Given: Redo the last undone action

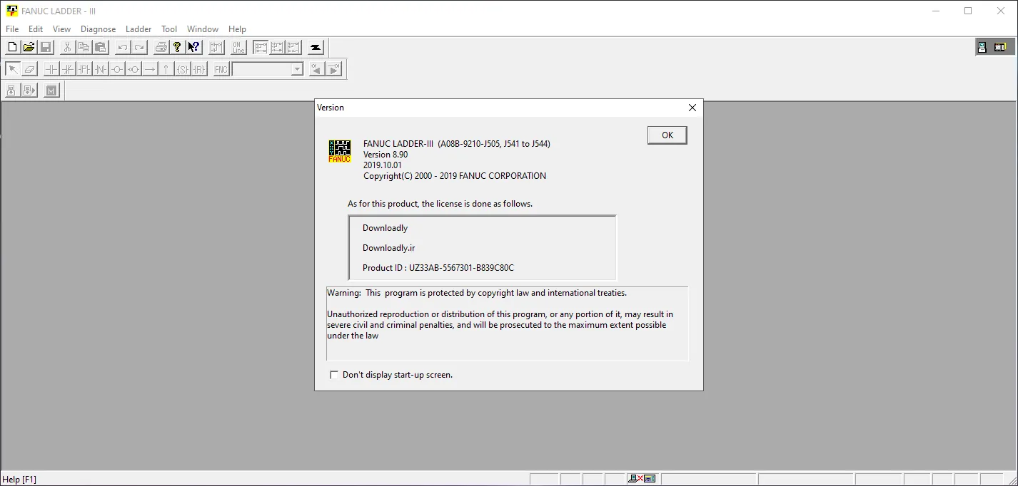Looking at the screenshot, I should (x=139, y=48).
